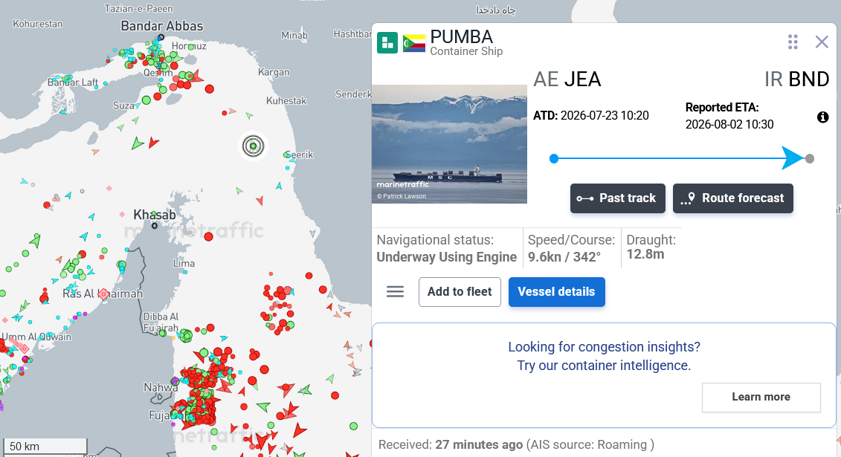This screenshot has height=457, width=841.
Task: Click the IR BND destination port code
Action: pyautogui.click(x=796, y=80)
